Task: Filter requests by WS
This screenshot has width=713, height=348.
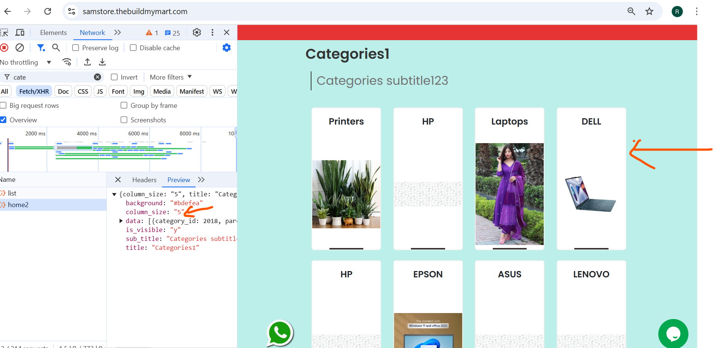Action: pos(217,91)
